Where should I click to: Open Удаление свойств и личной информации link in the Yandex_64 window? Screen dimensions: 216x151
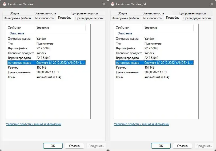tap(142, 124)
